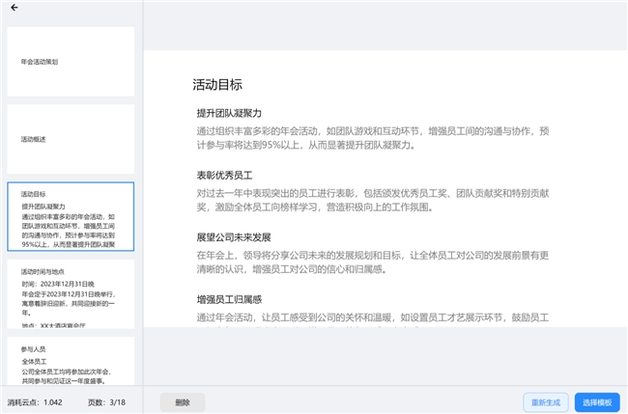
Task: Select the 活动概述 slide thumbnail
Action: pos(71,139)
